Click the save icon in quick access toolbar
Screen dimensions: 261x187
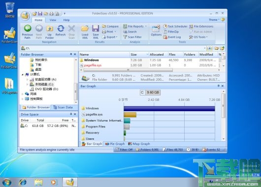pyautogui.click(x=40, y=14)
